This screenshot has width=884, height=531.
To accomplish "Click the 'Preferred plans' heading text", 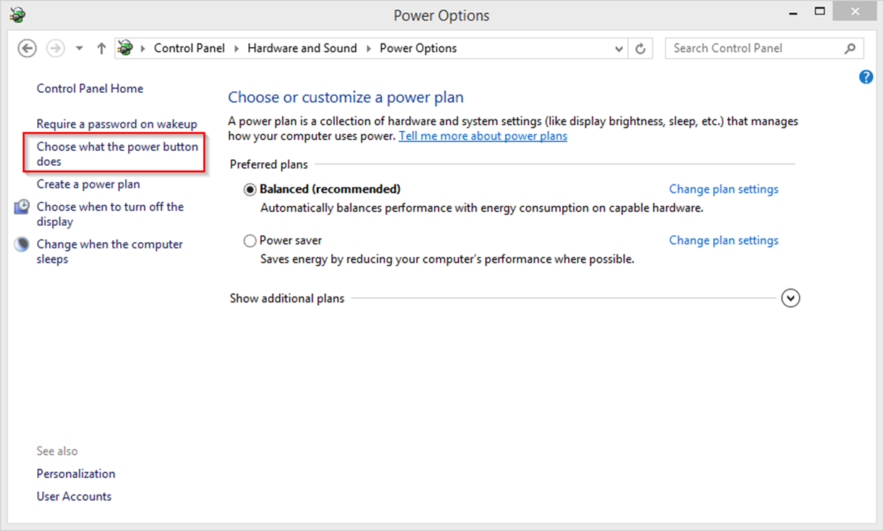I will coord(269,164).
